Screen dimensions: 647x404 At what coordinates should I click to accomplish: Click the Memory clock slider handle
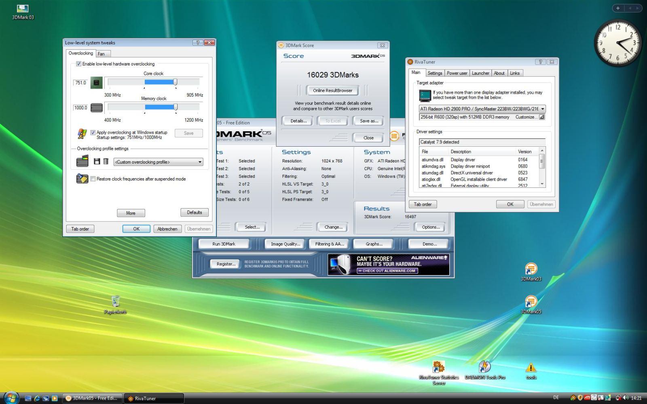(175, 107)
